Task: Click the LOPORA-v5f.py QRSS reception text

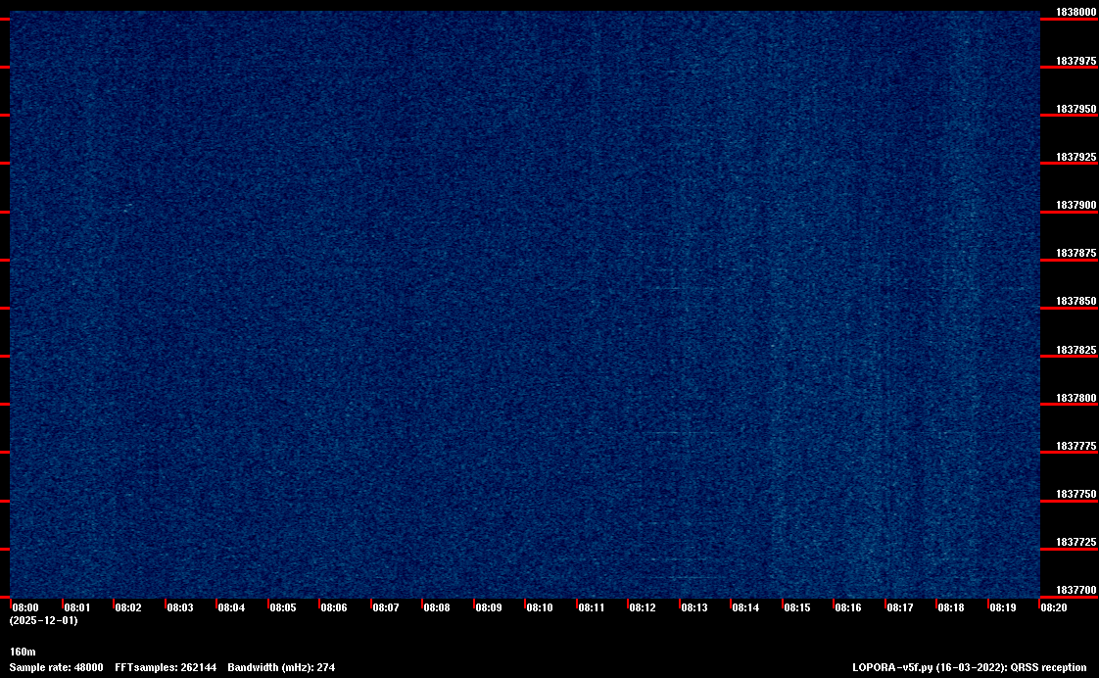Action: pos(970,667)
